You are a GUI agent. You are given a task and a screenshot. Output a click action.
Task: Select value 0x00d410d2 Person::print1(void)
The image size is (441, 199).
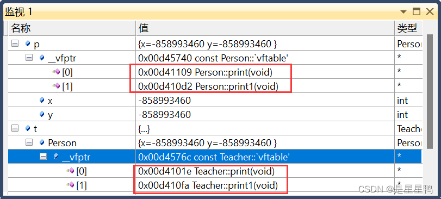coord(208,86)
